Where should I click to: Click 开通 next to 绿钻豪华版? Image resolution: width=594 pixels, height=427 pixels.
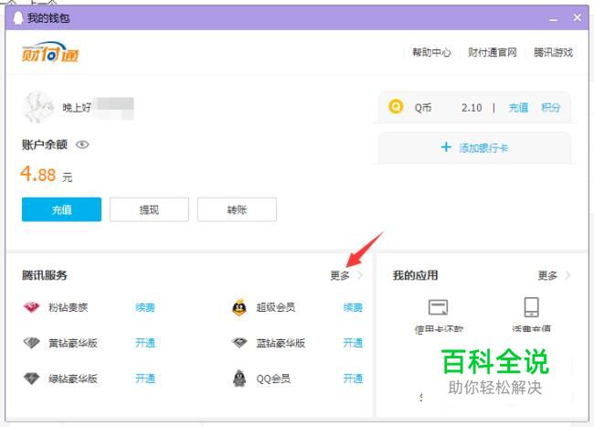pos(145,379)
